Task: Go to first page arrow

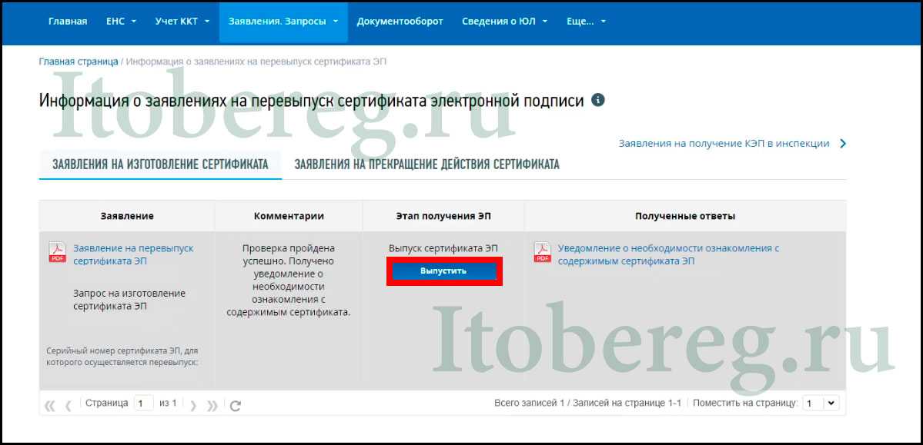Action: 50,405
